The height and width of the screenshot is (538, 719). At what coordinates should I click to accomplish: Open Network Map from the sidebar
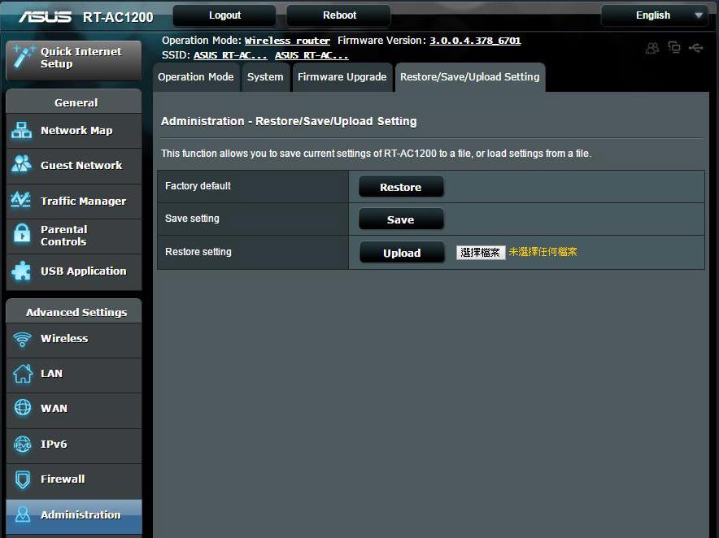coord(74,131)
